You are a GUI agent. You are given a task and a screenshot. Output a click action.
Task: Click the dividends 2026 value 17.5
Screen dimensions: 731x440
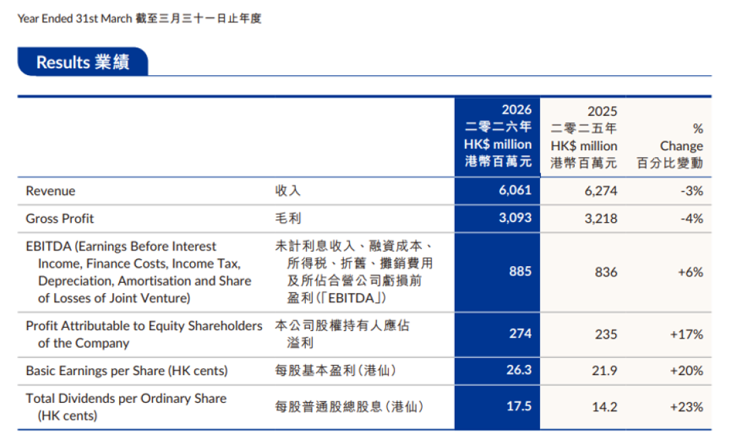[x=519, y=406]
